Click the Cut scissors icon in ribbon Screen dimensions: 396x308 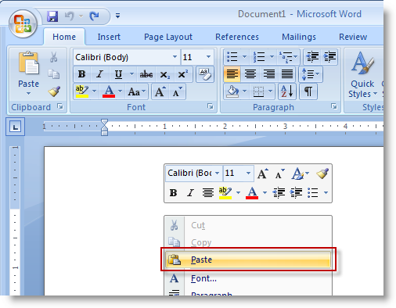coord(54,57)
